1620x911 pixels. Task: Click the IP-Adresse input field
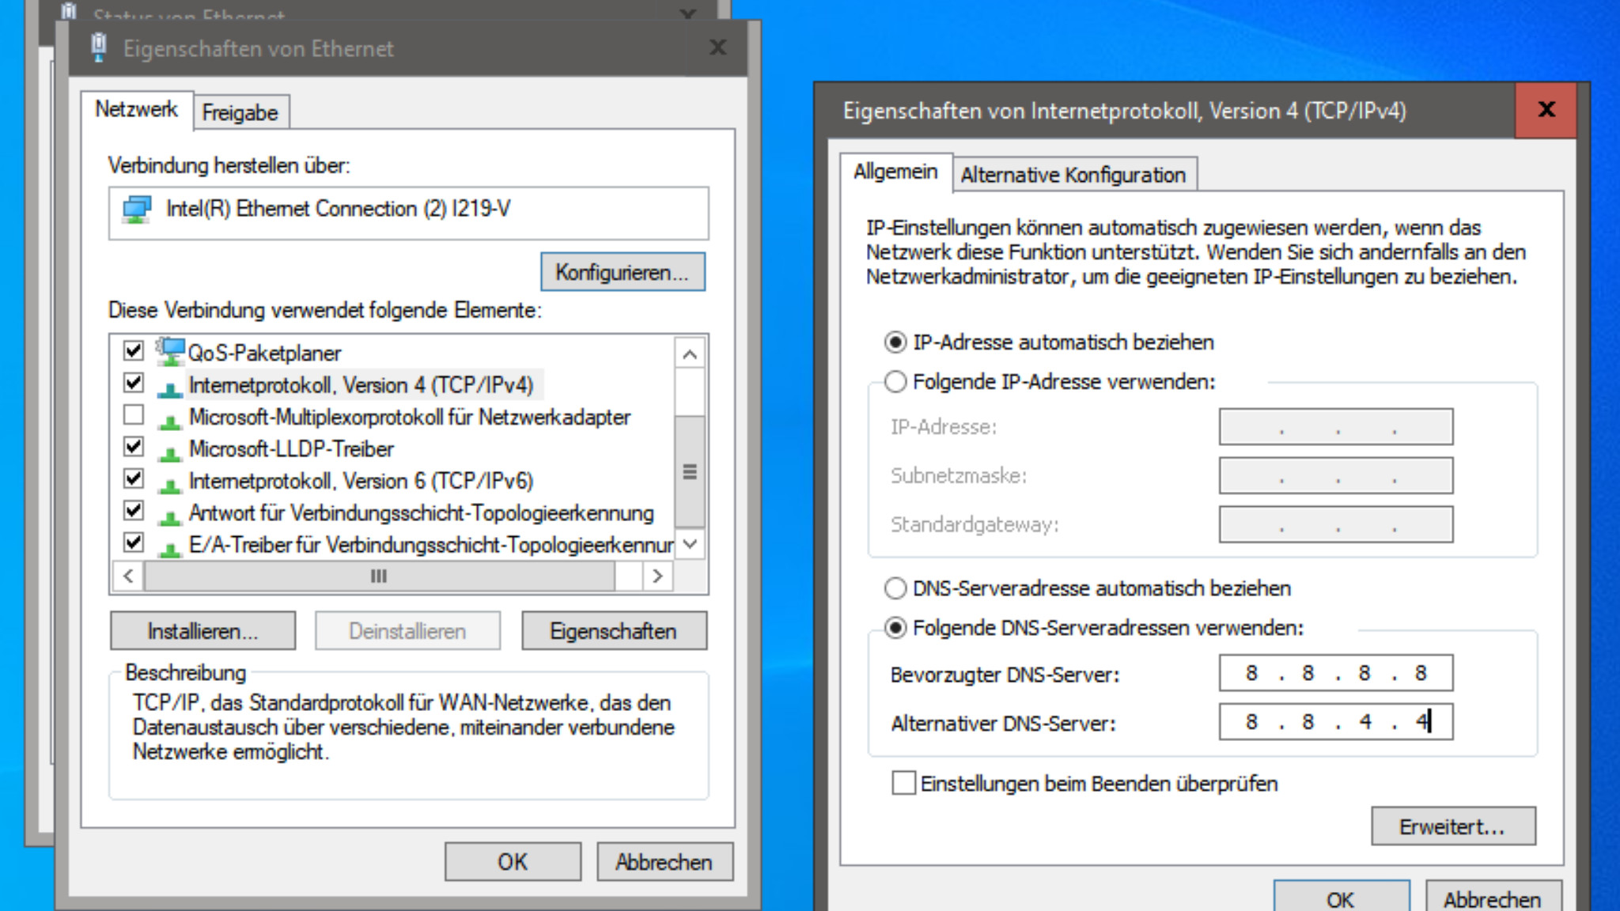[1336, 427]
